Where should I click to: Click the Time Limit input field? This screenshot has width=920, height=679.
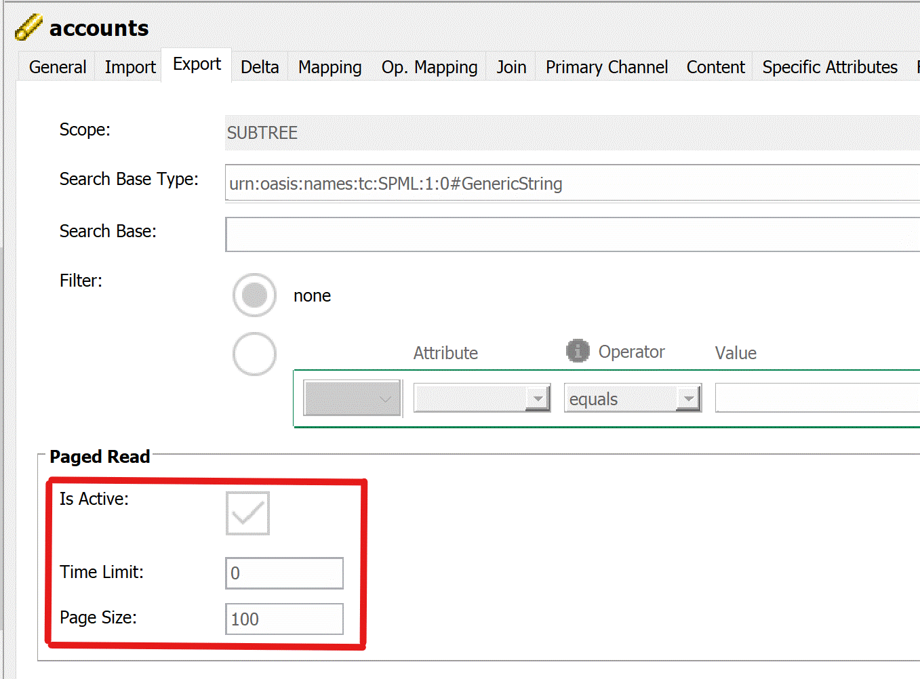pyautogui.click(x=284, y=573)
